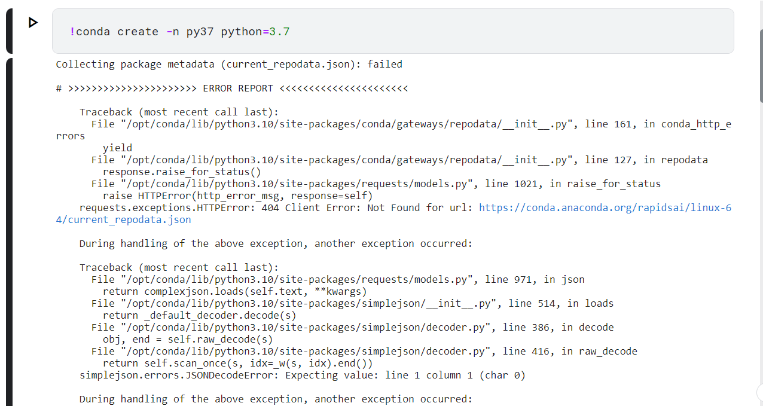Viewport: 763px width, 406px height.
Task: Click the return complexjson.loads traceback line
Action: click(235, 291)
